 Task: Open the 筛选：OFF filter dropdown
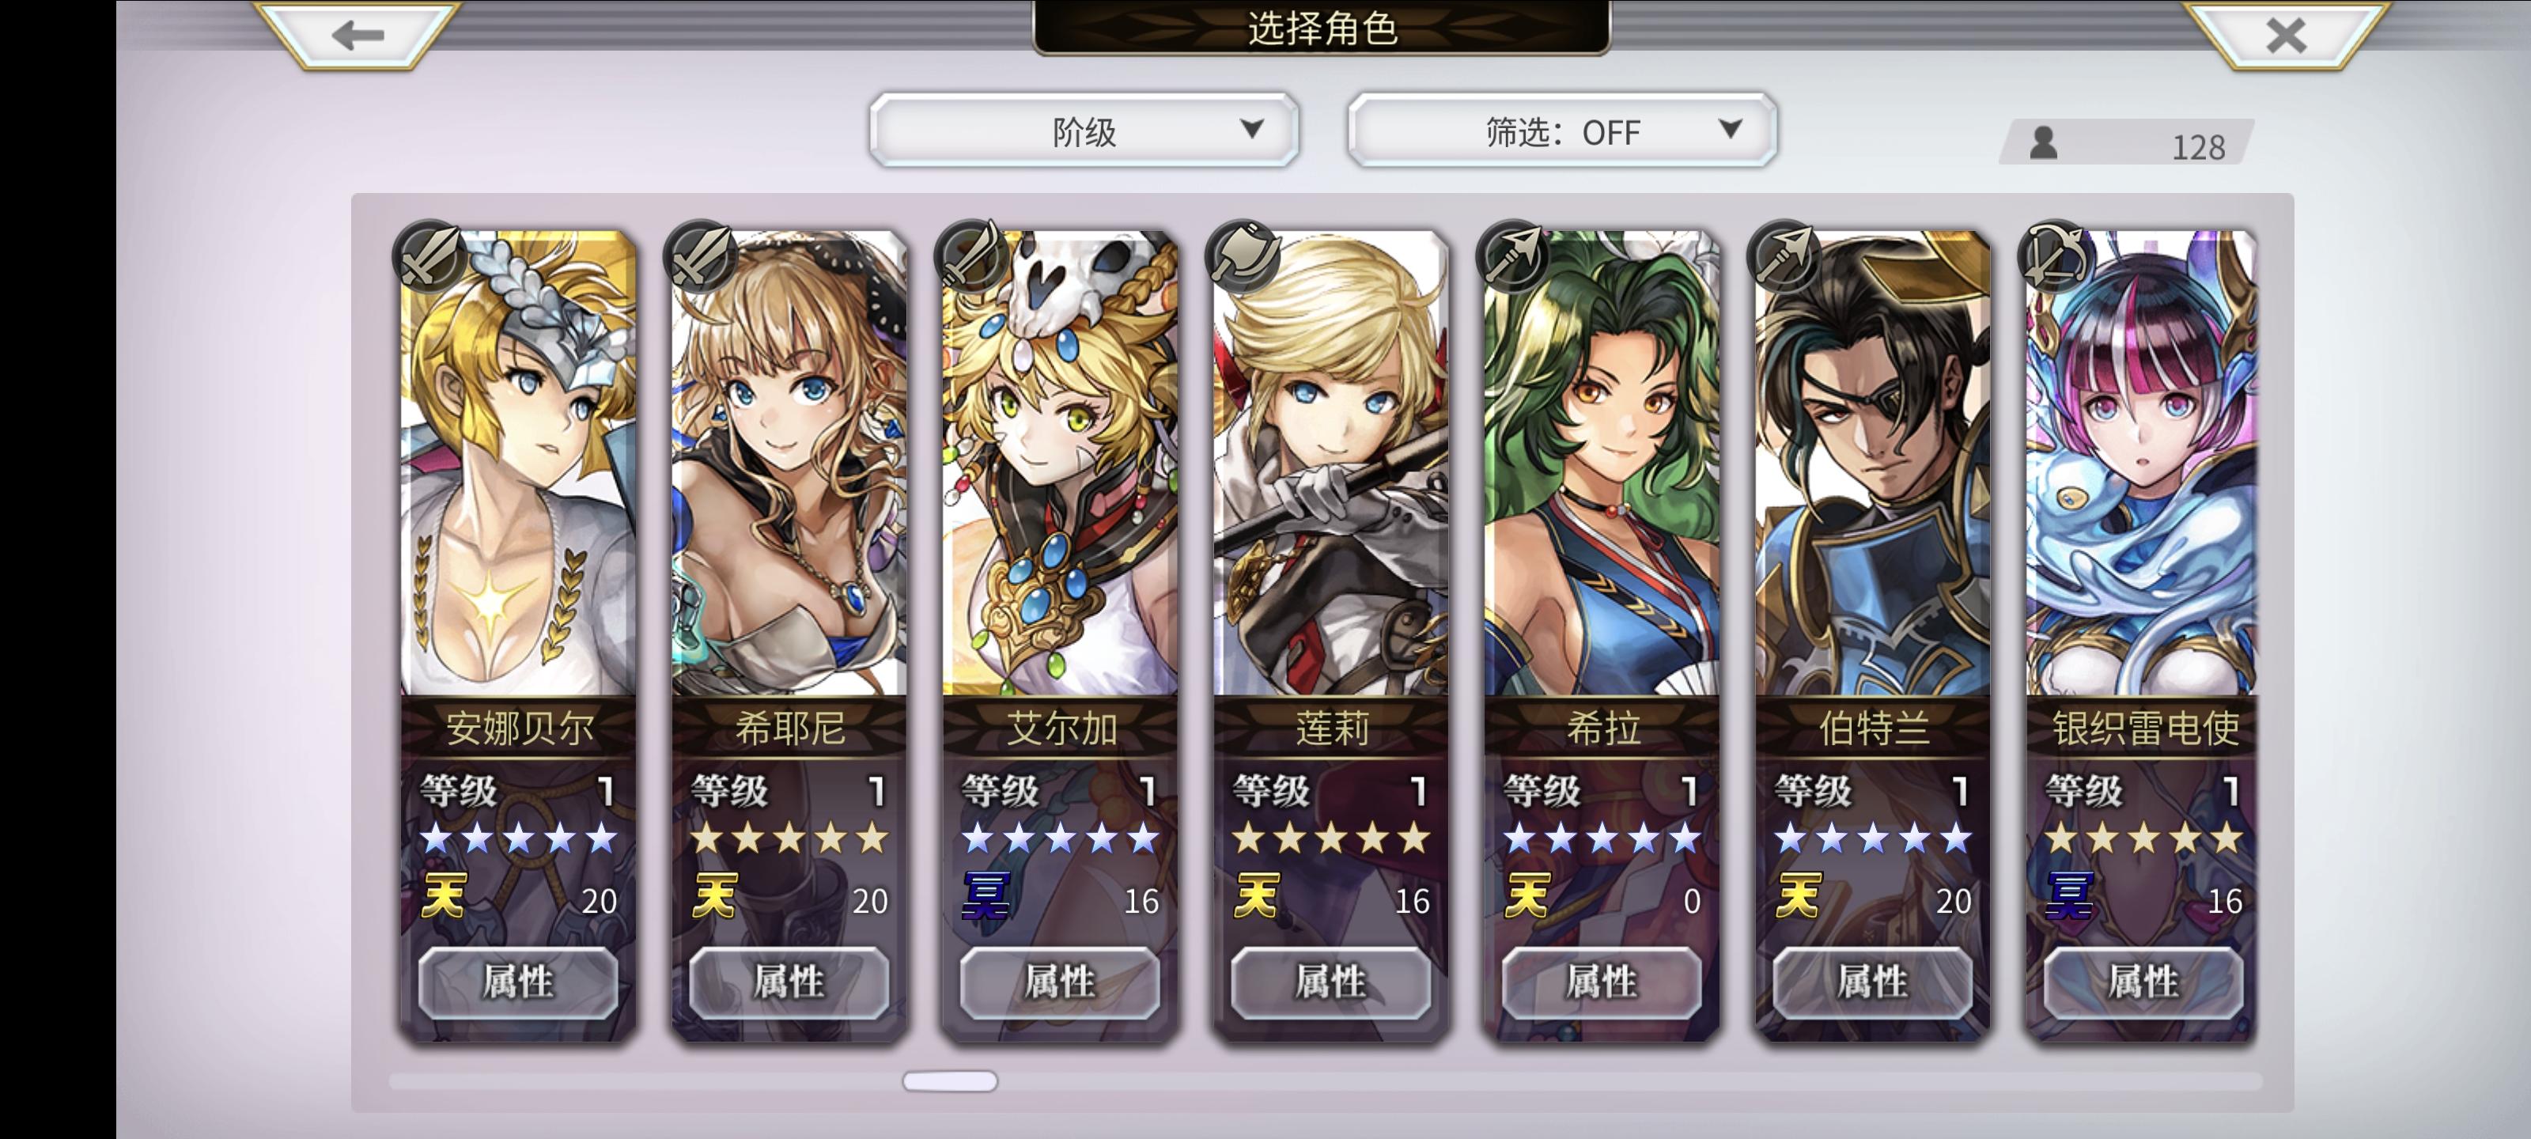click(x=1562, y=131)
